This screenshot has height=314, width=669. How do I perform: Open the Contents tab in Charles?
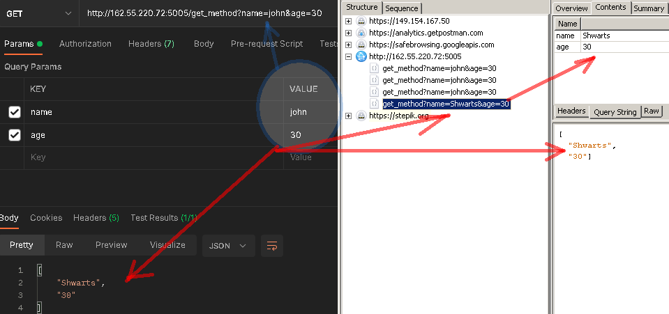pos(610,7)
